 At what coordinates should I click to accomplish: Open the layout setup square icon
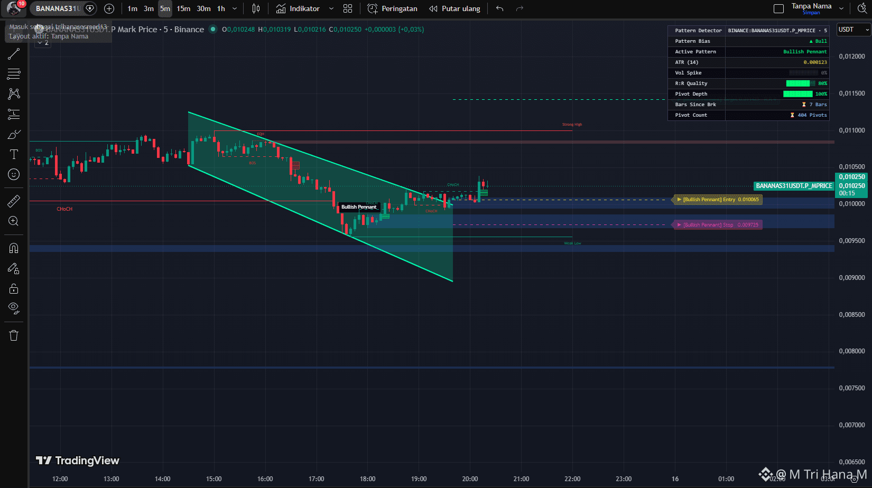tap(778, 8)
